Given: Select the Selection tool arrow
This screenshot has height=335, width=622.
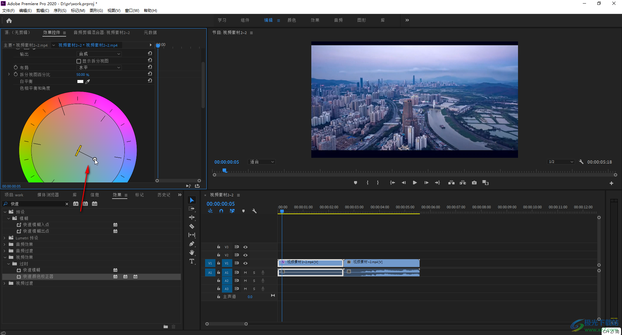Looking at the screenshot, I should 192,200.
